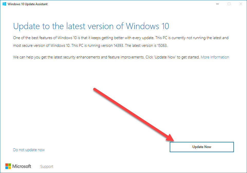This screenshot has height=173, width=247.
Task: Click the Update to the latest version heading
Action: pyautogui.click(x=91, y=26)
